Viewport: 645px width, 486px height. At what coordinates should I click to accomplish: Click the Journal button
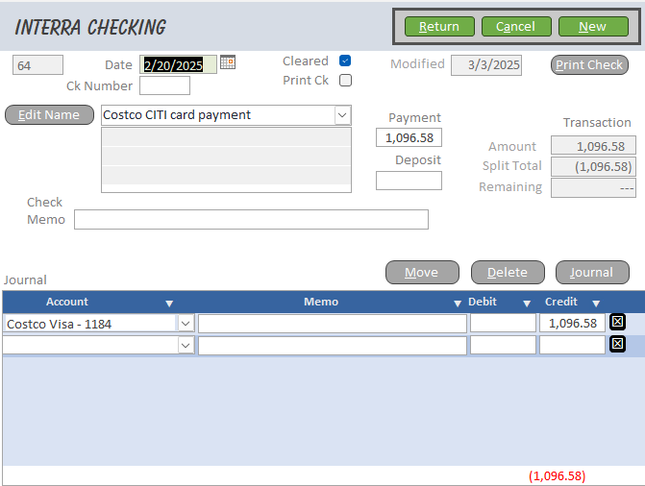(592, 272)
